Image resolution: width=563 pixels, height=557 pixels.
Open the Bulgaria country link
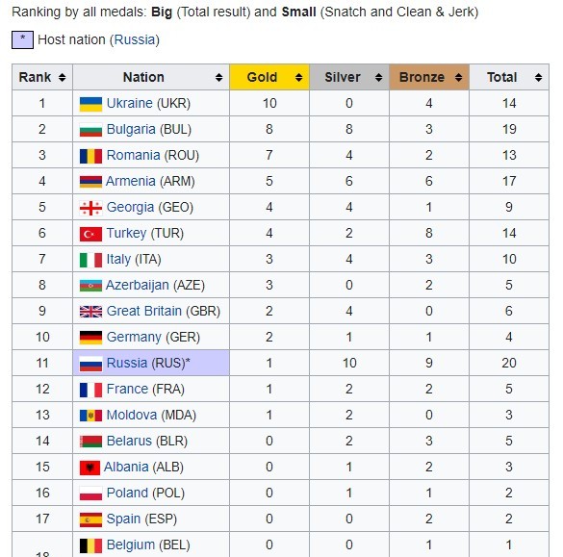click(x=131, y=129)
